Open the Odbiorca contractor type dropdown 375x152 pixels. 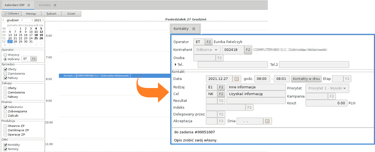coord(207,50)
